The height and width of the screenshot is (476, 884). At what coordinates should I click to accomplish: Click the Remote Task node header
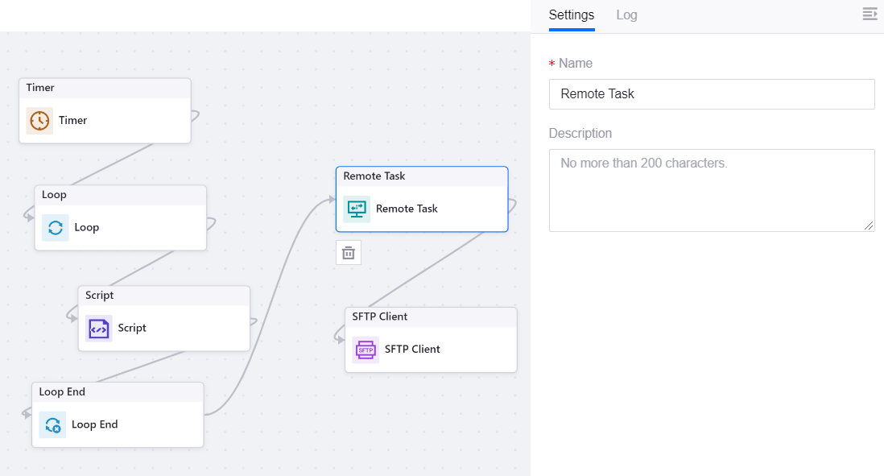(421, 176)
